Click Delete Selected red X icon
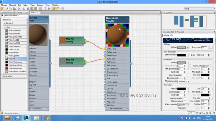This screenshot has width=216, height=121. 19,9
